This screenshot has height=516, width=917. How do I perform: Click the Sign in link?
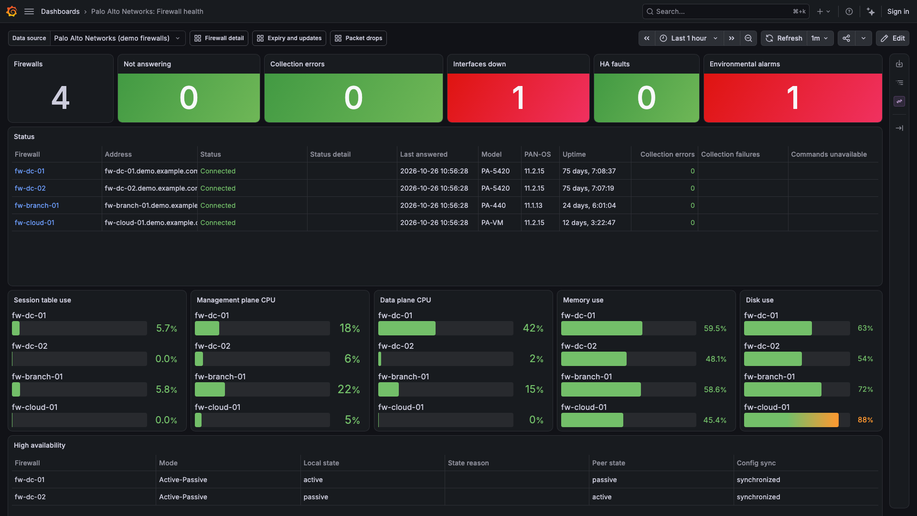click(x=898, y=11)
